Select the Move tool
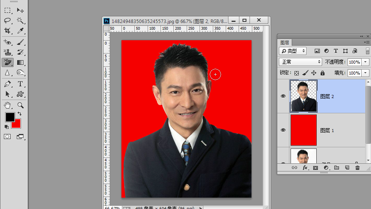 point(20,11)
